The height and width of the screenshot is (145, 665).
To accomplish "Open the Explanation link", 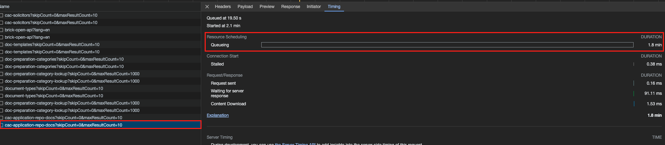I will (218, 115).
